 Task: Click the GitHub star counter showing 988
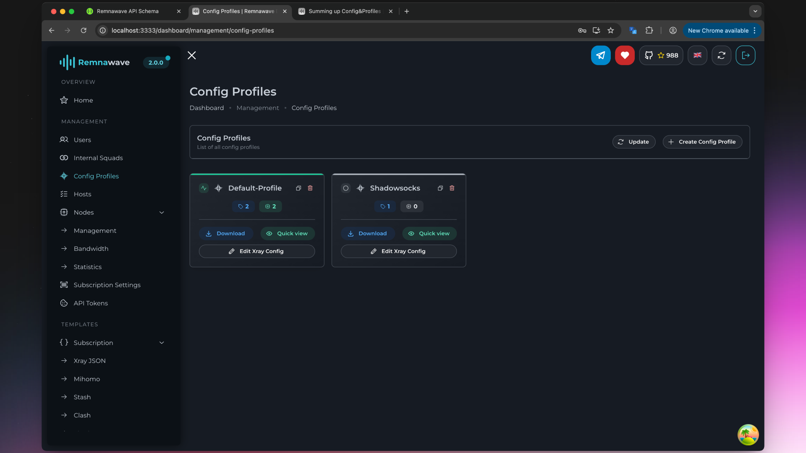pyautogui.click(x=661, y=55)
